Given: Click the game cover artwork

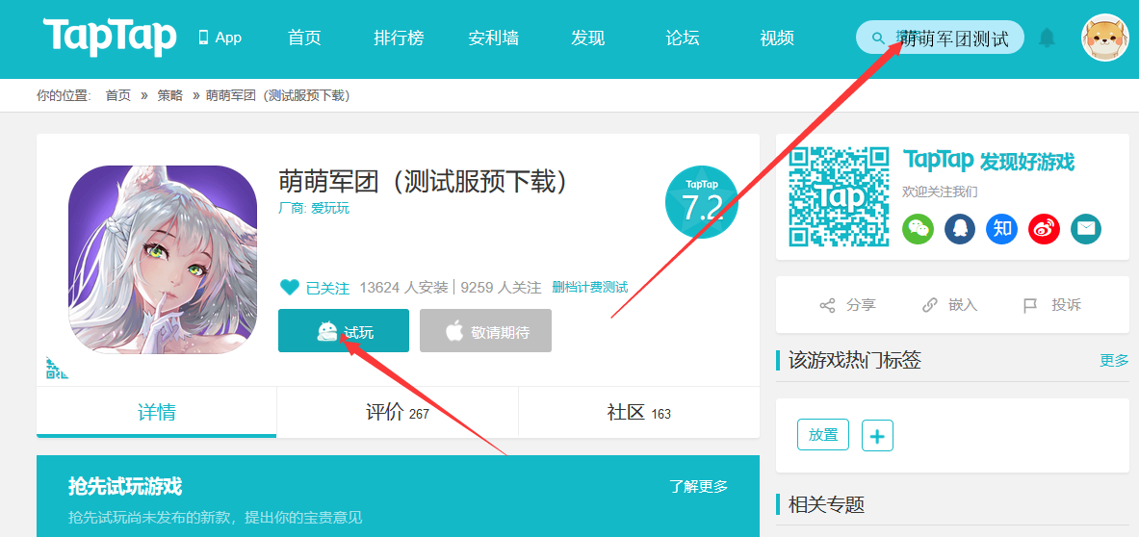Looking at the screenshot, I should pyautogui.click(x=163, y=260).
